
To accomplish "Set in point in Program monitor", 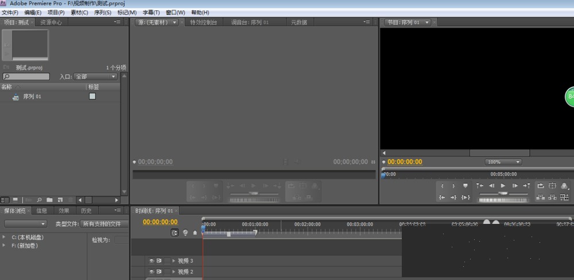I will click(442, 186).
